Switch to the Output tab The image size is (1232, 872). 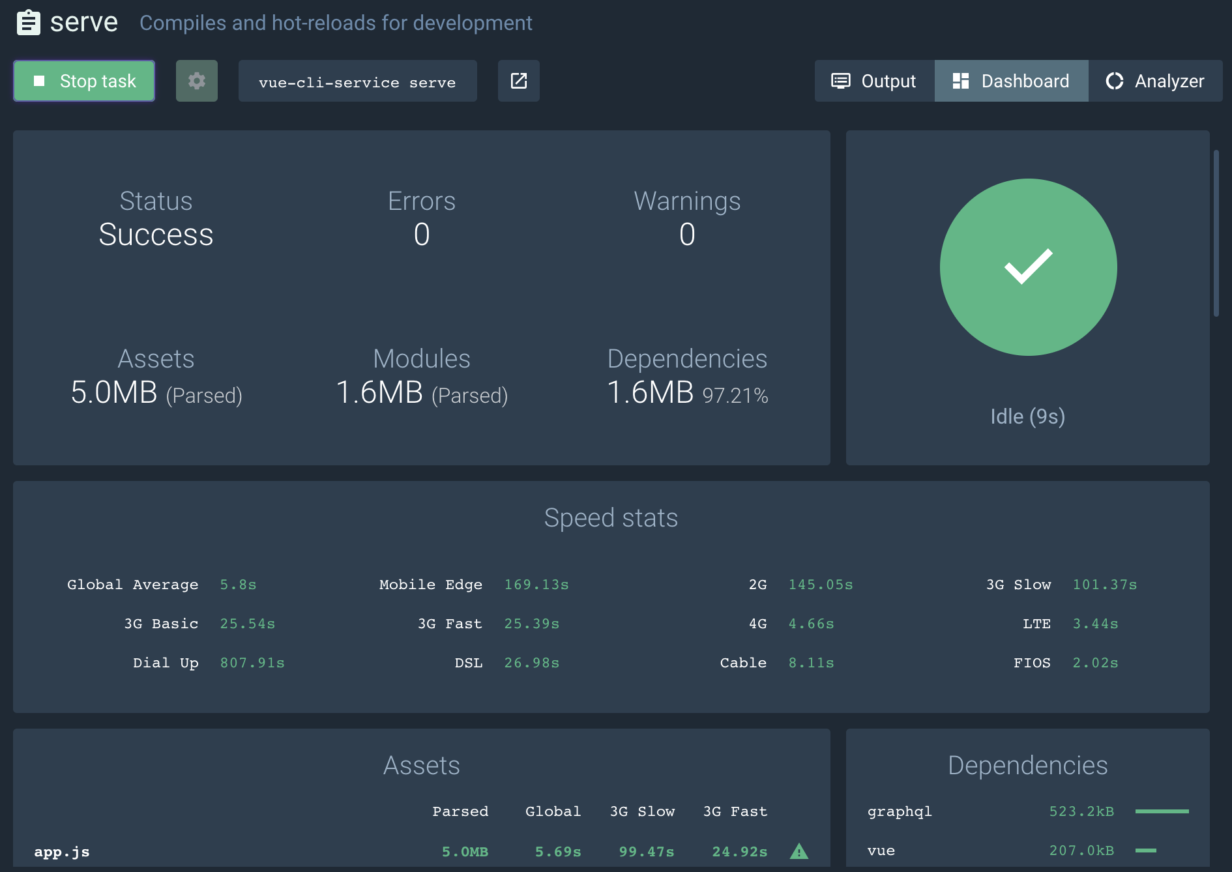[x=874, y=81]
